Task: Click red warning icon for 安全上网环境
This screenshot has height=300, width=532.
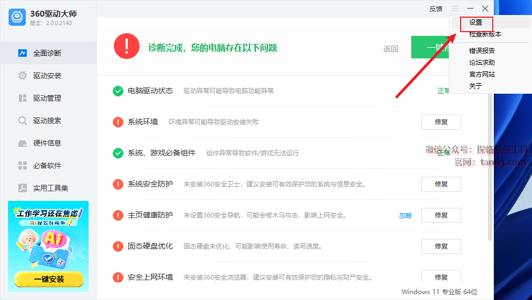Action: [x=118, y=277]
